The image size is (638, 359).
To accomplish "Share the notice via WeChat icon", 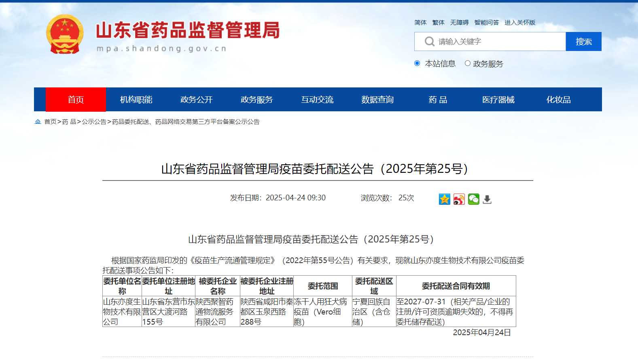I will pyautogui.click(x=474, y=199).
